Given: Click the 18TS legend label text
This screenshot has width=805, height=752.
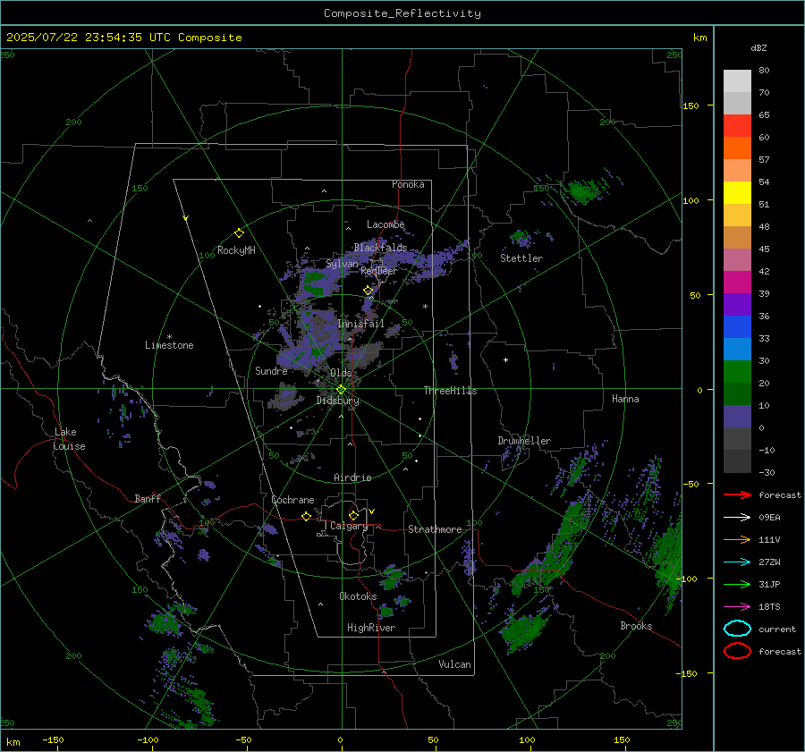Looking at the screenshot, I should (x=769, y=607).
